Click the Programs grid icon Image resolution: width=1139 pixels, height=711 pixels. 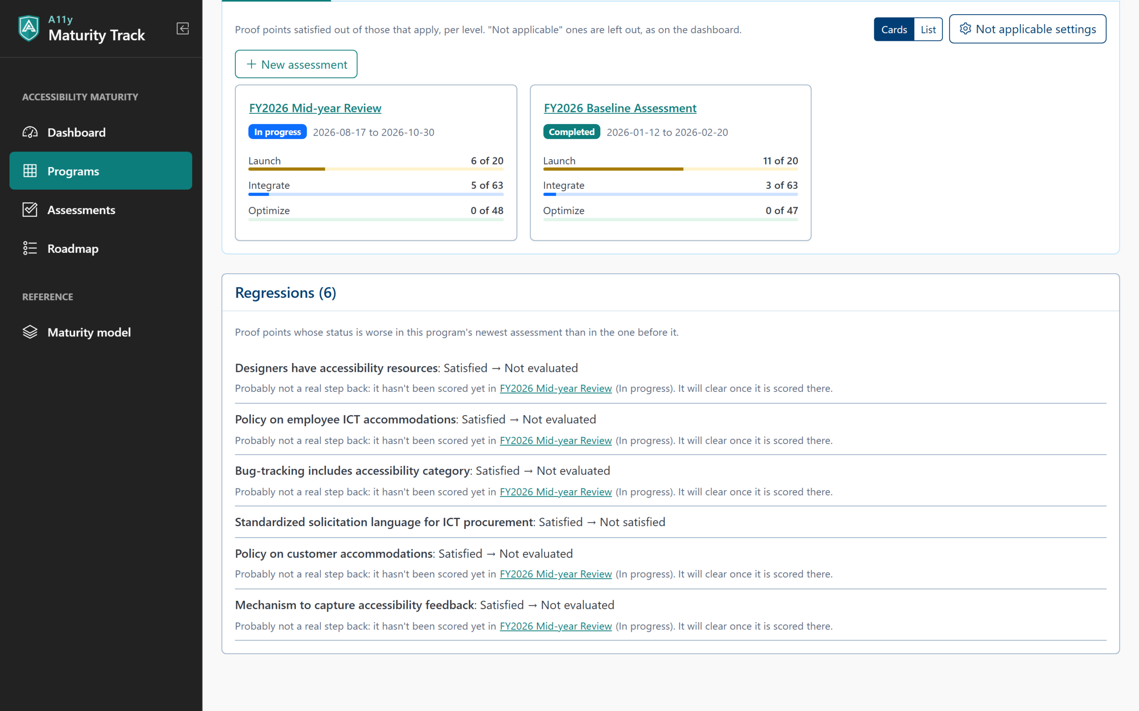pos(30,171)
